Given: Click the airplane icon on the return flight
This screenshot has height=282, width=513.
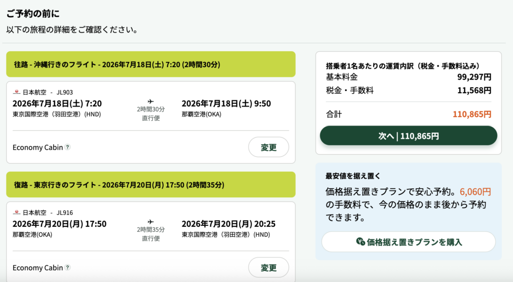Looking at the screenshot, I should coord(151,221).
